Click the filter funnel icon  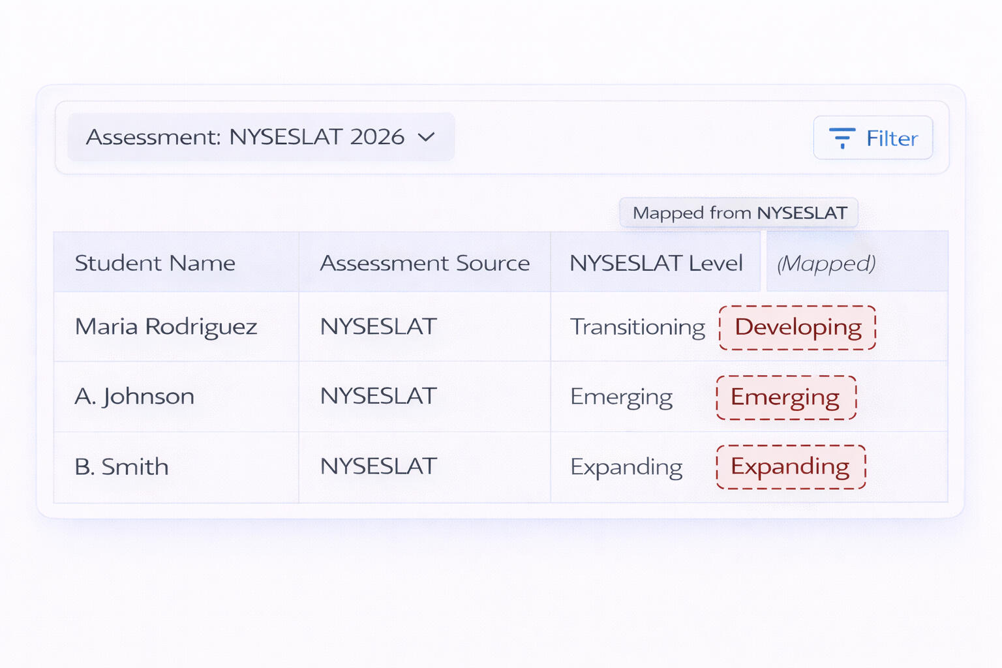point(842,138)
